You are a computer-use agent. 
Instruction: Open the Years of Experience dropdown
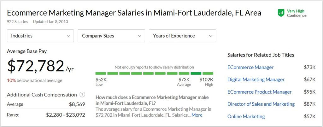182,36
